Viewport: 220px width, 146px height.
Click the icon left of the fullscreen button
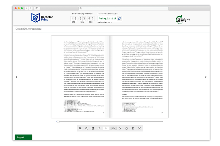click(133, 128)
